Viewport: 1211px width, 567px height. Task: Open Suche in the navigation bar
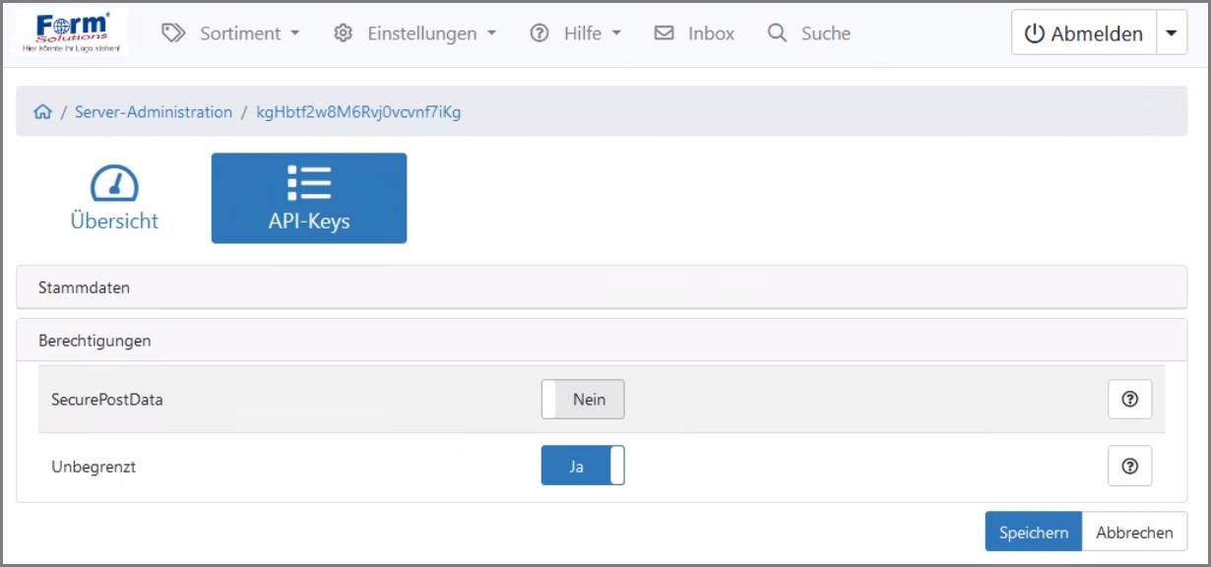(x=808, y=33)
